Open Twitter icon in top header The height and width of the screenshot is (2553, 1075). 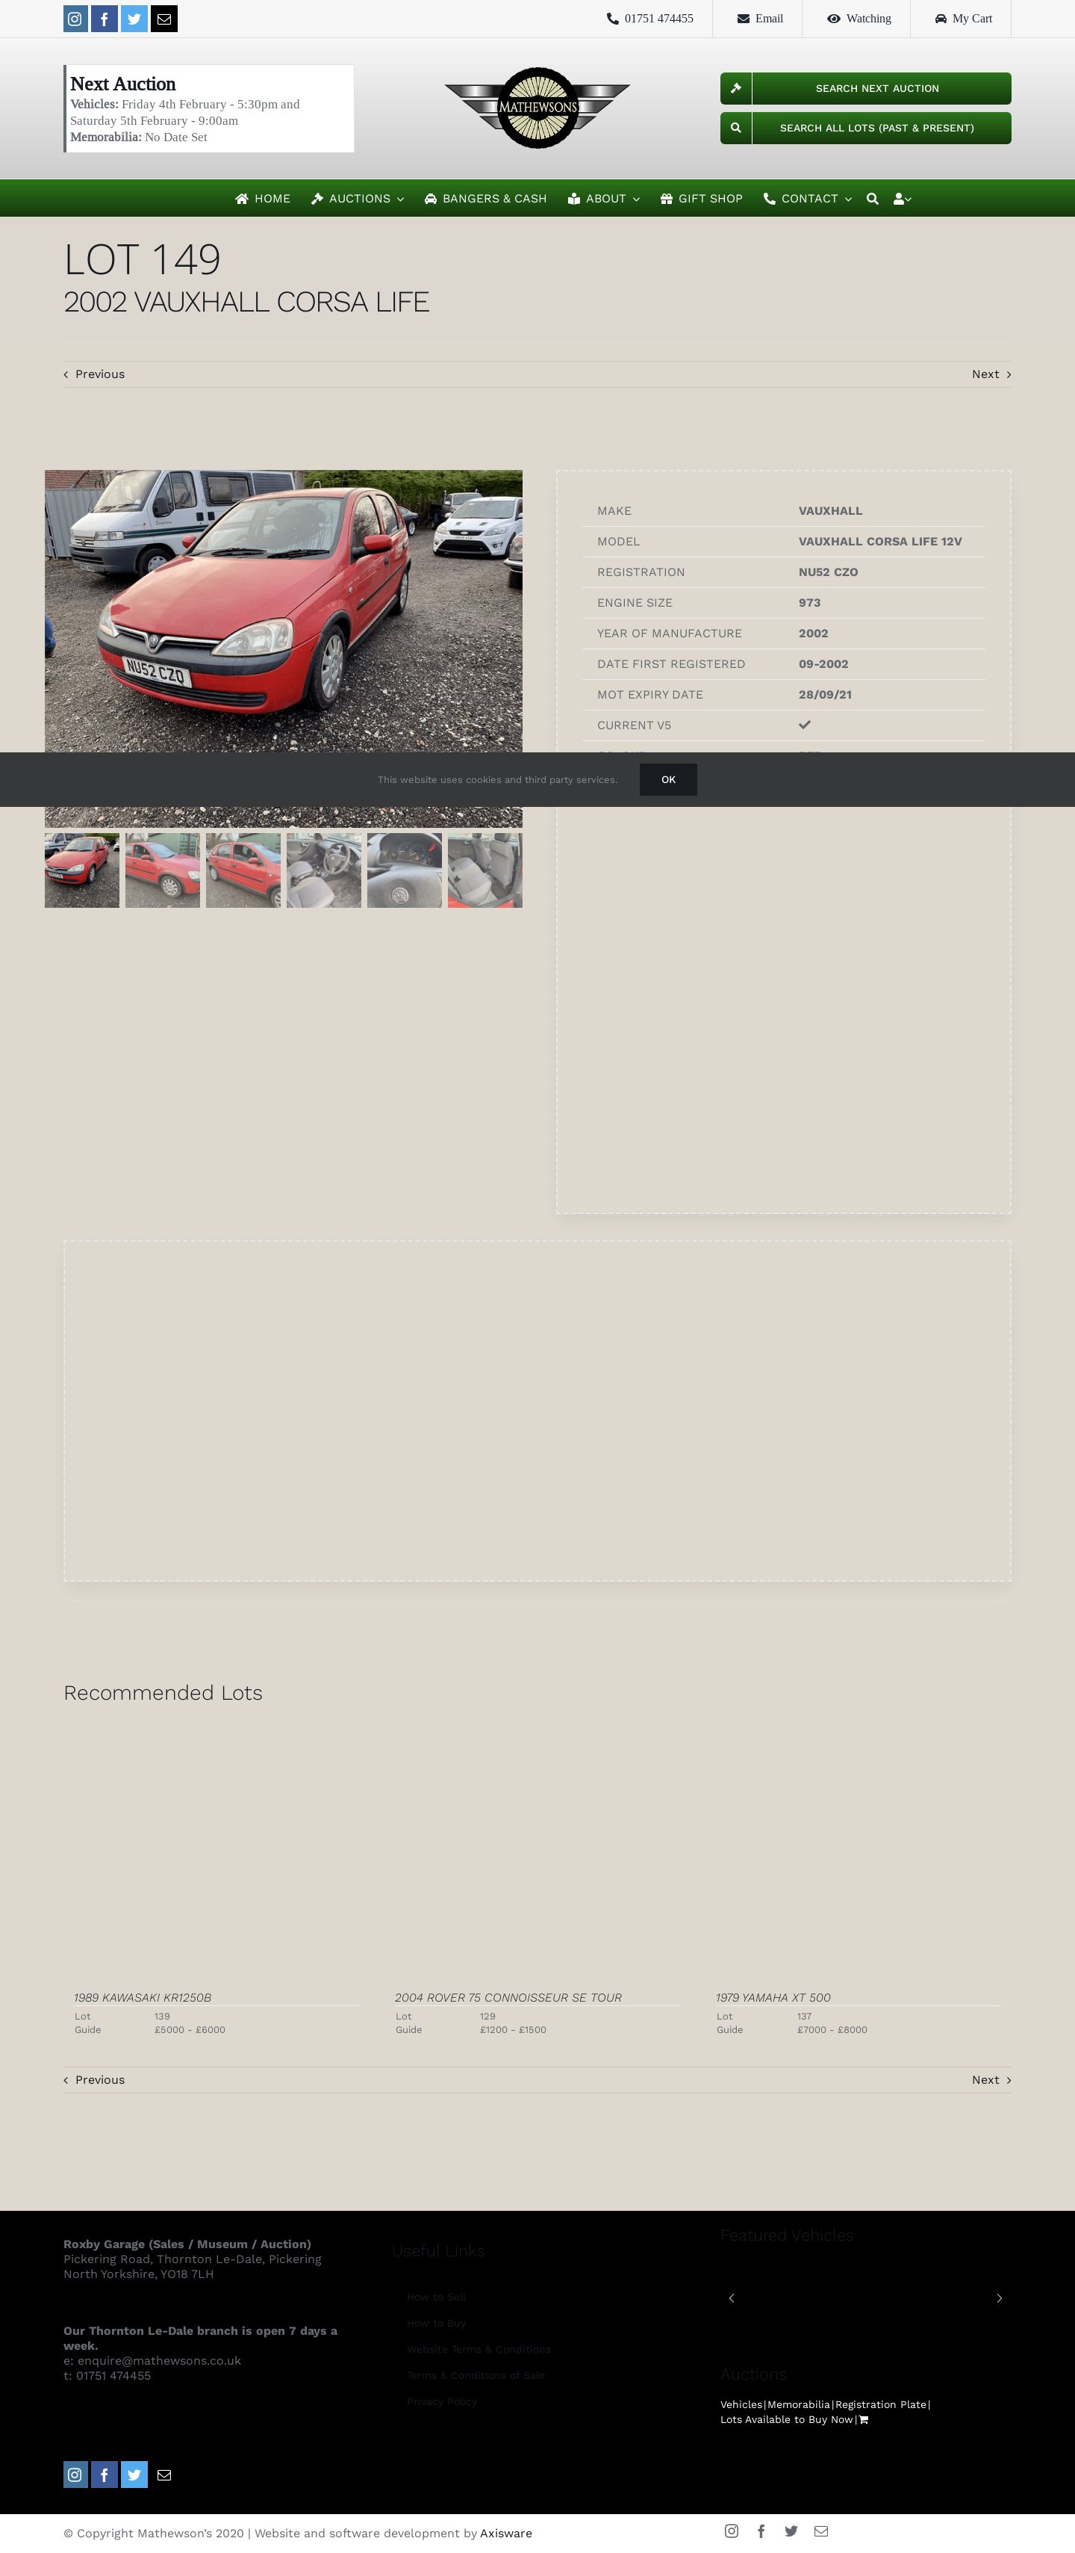(134, 19)
